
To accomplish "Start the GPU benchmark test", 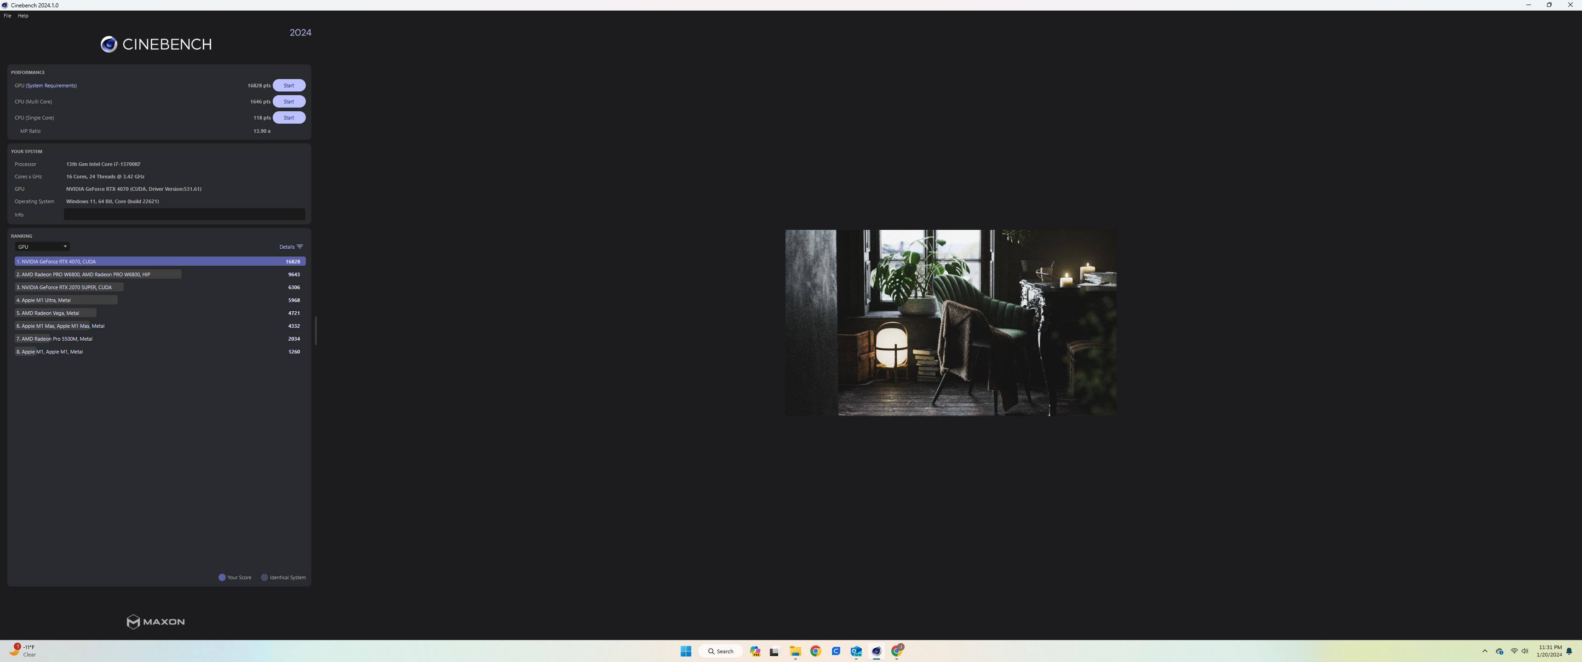I will click(x=289, y=86).
